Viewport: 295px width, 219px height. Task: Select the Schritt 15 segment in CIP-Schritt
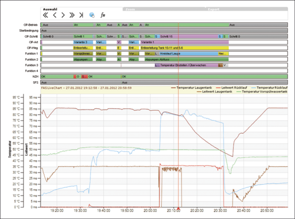(189, 36)
